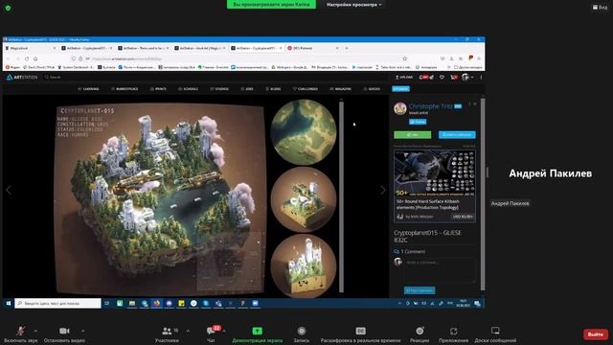Open Настройки просмотра view options dropdown

pyautogui.click(x=354, y=5)
